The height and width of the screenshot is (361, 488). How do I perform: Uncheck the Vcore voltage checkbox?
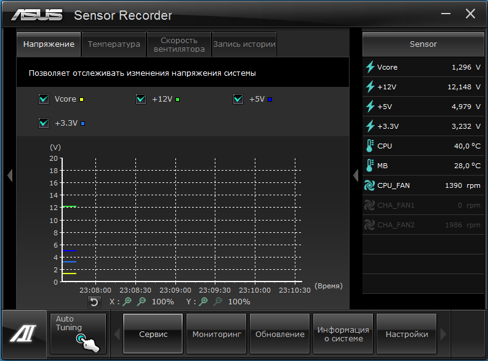click(44, 99)
